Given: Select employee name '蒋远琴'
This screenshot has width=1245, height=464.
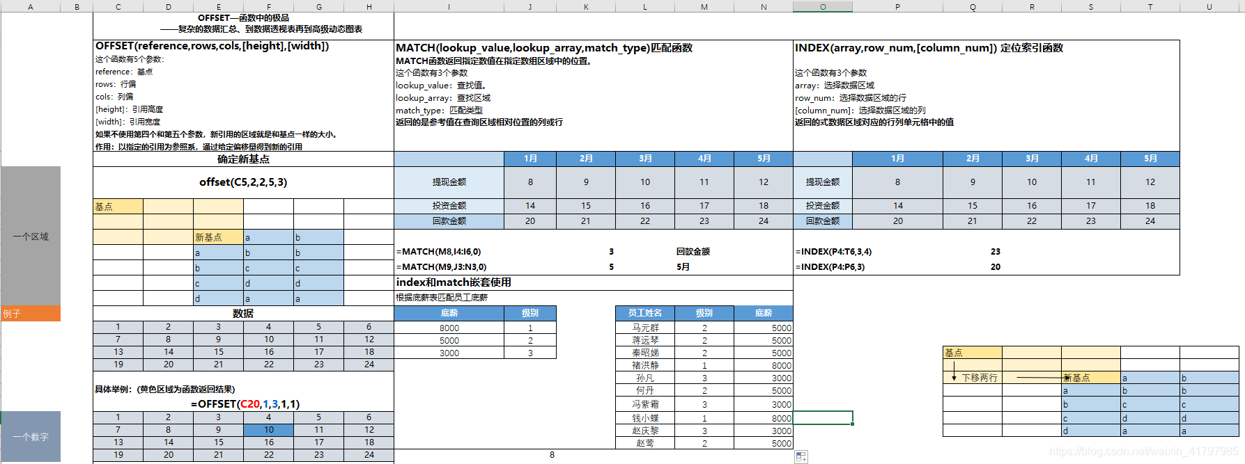Looking at the screenshot, I should pos(645,340).
